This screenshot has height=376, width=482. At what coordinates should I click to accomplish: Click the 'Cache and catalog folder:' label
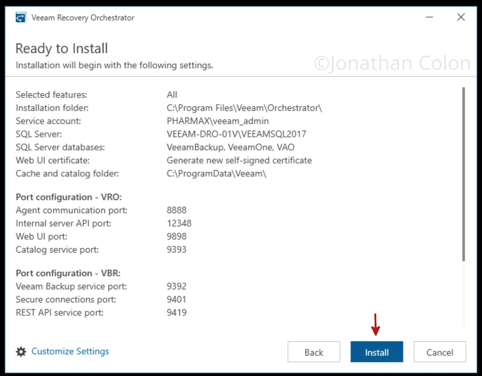click(x=67, y=174)
